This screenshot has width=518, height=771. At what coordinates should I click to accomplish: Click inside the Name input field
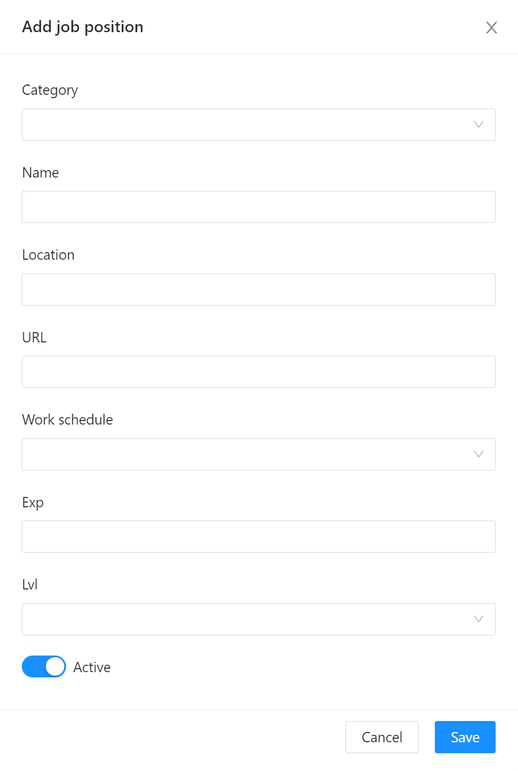point(258,206)
